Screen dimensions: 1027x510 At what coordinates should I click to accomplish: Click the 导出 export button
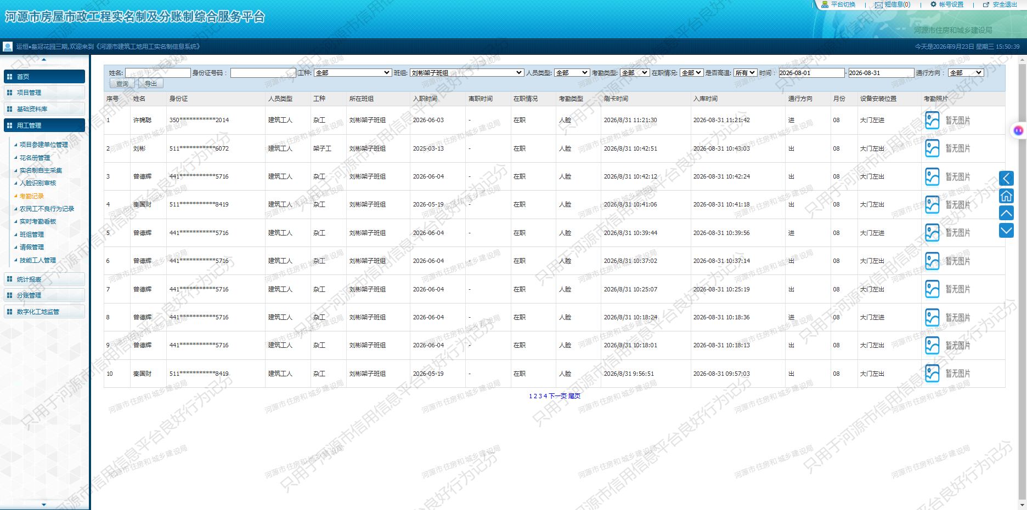pos(151,83)
